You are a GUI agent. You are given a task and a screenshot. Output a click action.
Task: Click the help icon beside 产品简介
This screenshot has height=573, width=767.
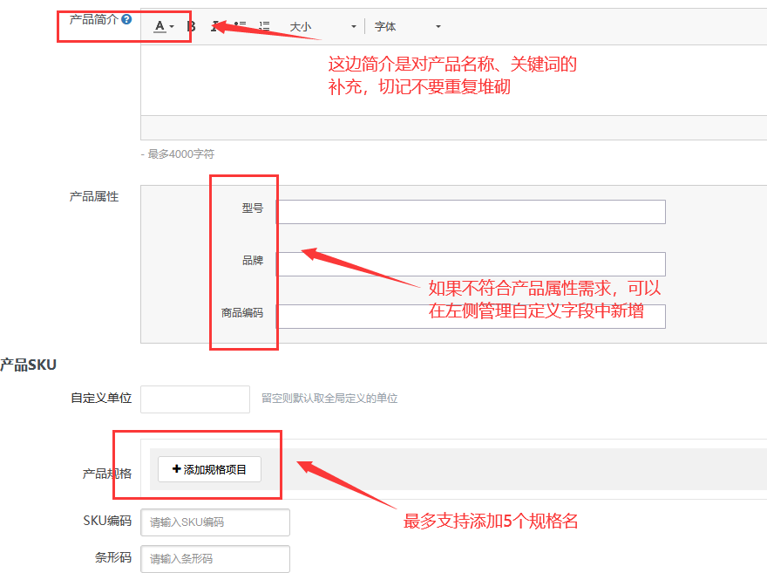[126, 19]
